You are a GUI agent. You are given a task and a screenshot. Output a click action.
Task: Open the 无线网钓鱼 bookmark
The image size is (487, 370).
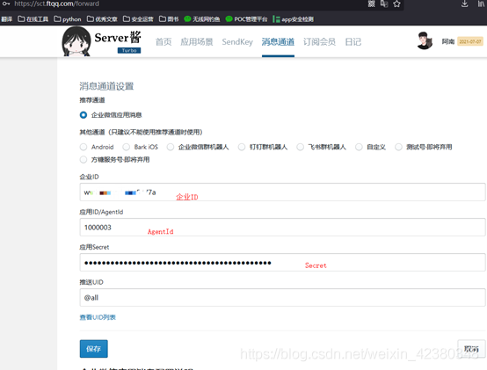click(x=202, y=19)
